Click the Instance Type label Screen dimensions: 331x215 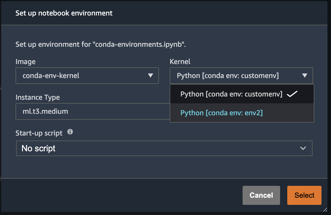pos(38,97)
